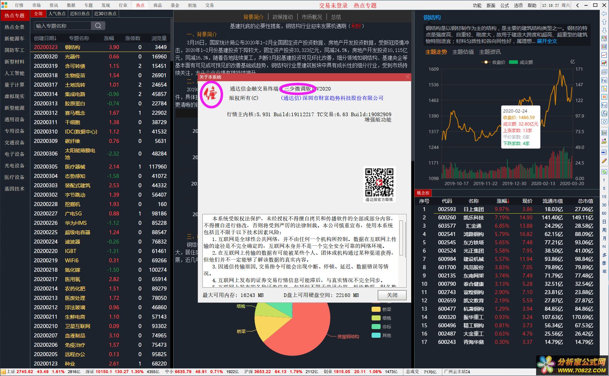
Task: Click the four-color app logo in the title bar
Action: tap(4, 5)
